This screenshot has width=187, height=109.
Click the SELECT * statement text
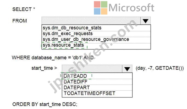point(24,9)
